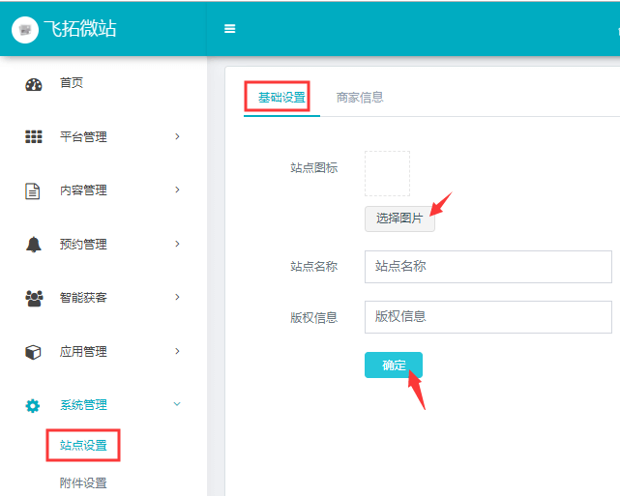Toggle the hamburger sidebar menu icon
620x496 pixels.
pyautogui.click(x=230, y=29)
